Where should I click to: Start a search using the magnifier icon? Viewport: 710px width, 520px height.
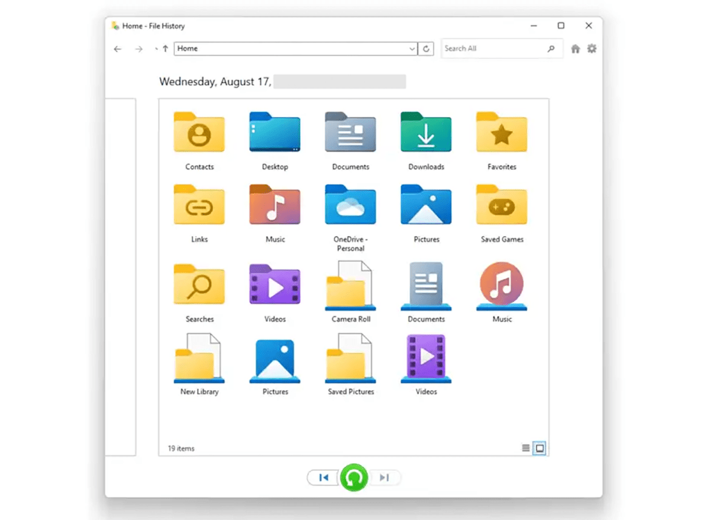coord(551,49)
